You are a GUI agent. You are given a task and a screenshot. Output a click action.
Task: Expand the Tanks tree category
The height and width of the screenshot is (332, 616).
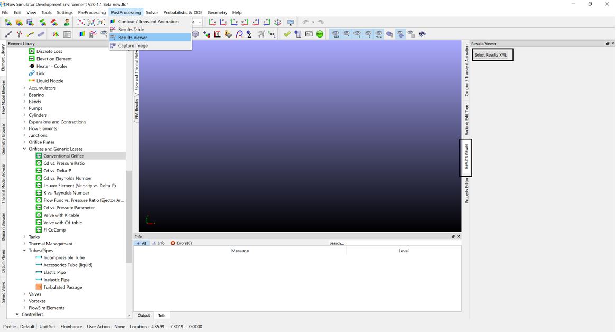tap(24, 237)
